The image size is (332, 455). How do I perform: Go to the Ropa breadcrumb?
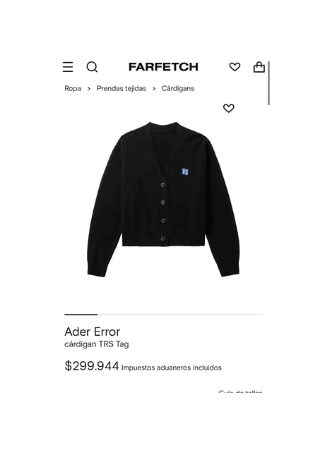click(73, 88)
